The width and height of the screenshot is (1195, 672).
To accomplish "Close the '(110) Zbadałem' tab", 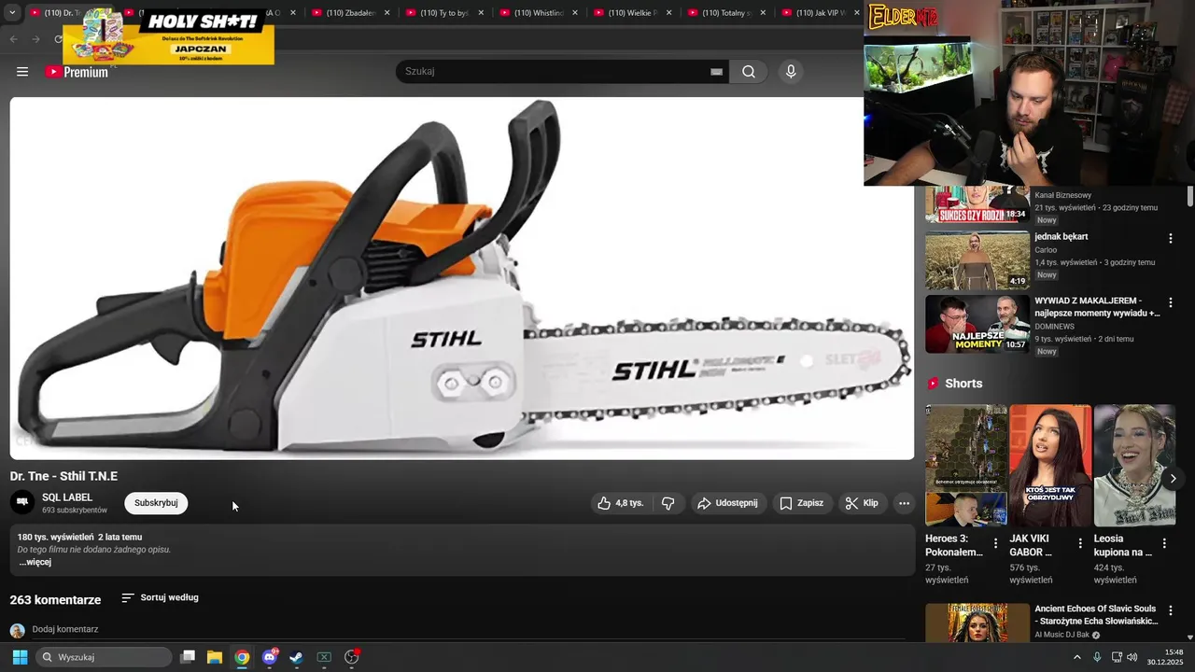I will [x=387, y=13].
